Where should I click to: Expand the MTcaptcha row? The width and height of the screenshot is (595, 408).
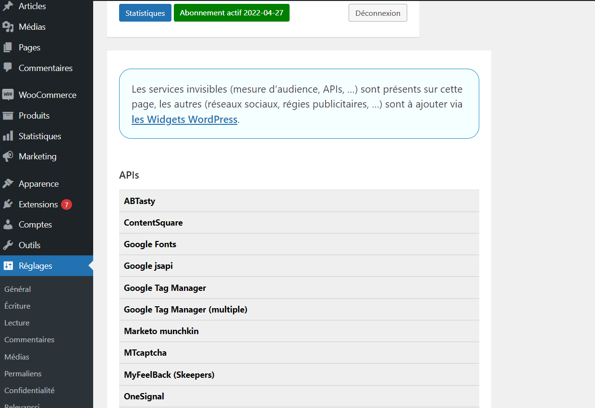(x=299, y=353)
